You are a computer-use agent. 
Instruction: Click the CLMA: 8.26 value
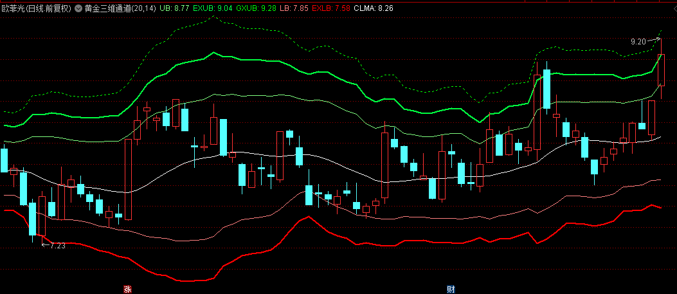pos(373,8)
